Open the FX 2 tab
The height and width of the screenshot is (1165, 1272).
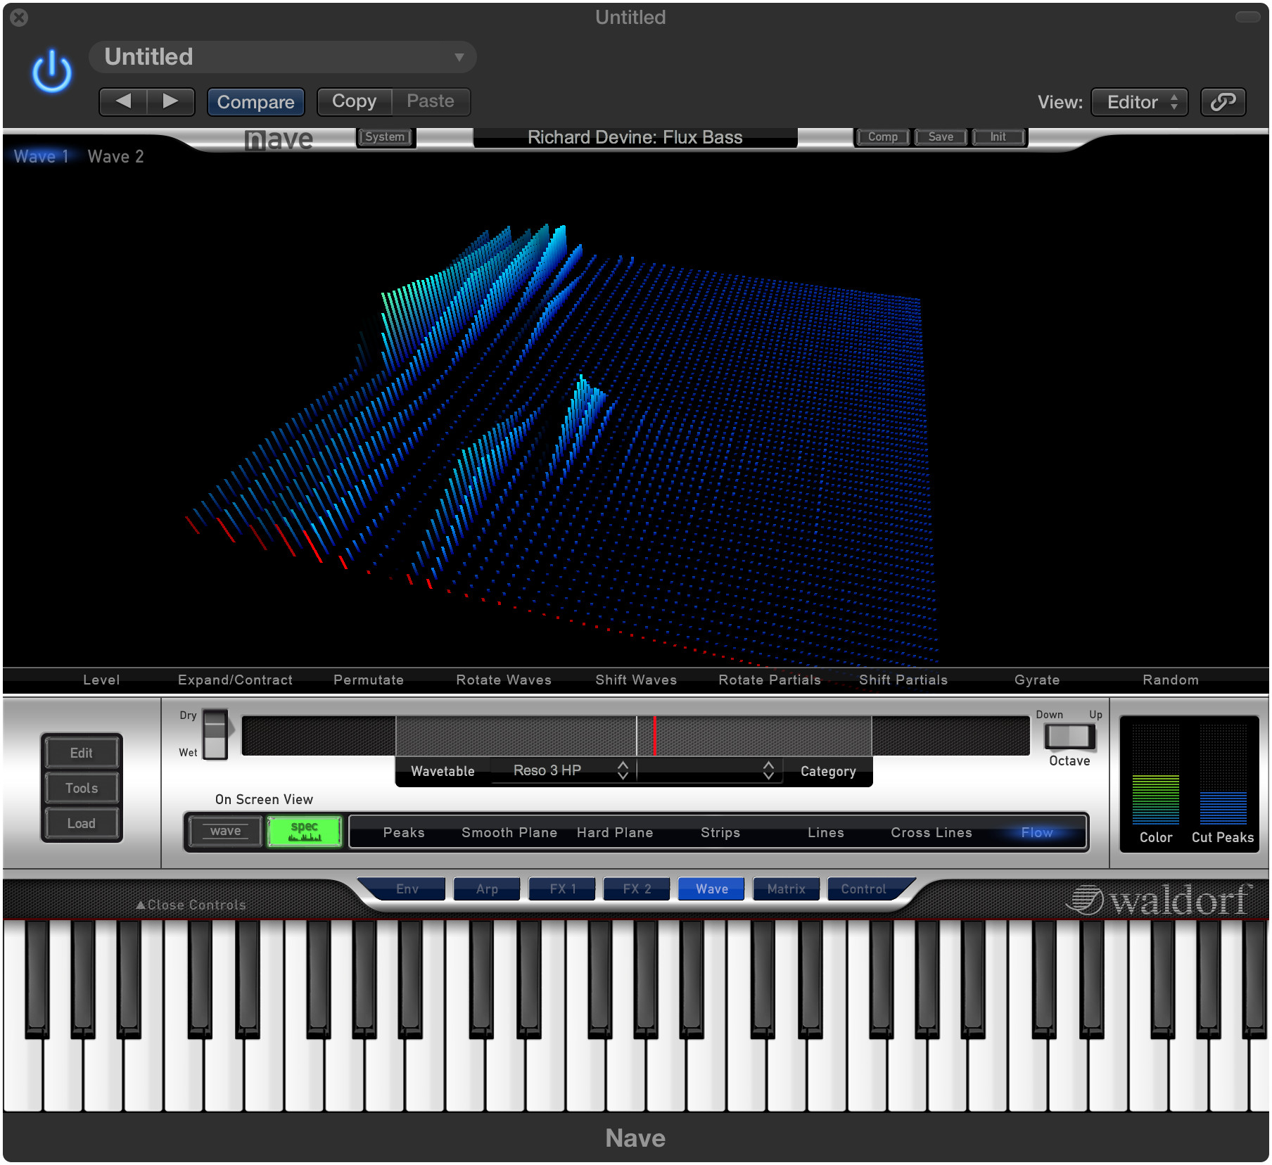(637, 889)
